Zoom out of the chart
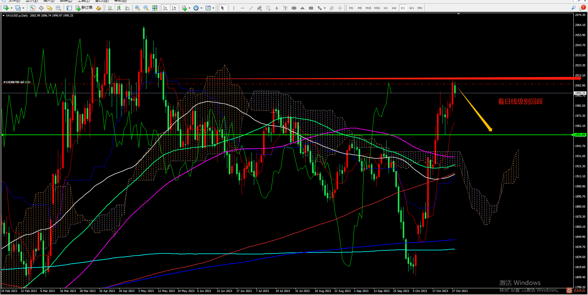The height and width of the screenshot is (295, 588). [x=146, y=8]
